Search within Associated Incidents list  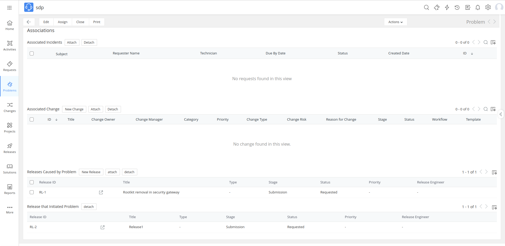point(486,42)
